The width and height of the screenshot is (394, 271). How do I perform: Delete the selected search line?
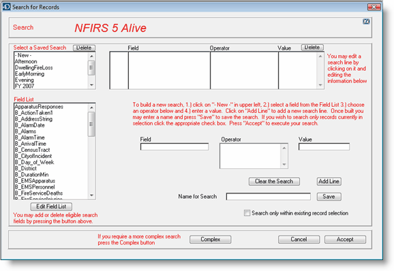(312, 47)
